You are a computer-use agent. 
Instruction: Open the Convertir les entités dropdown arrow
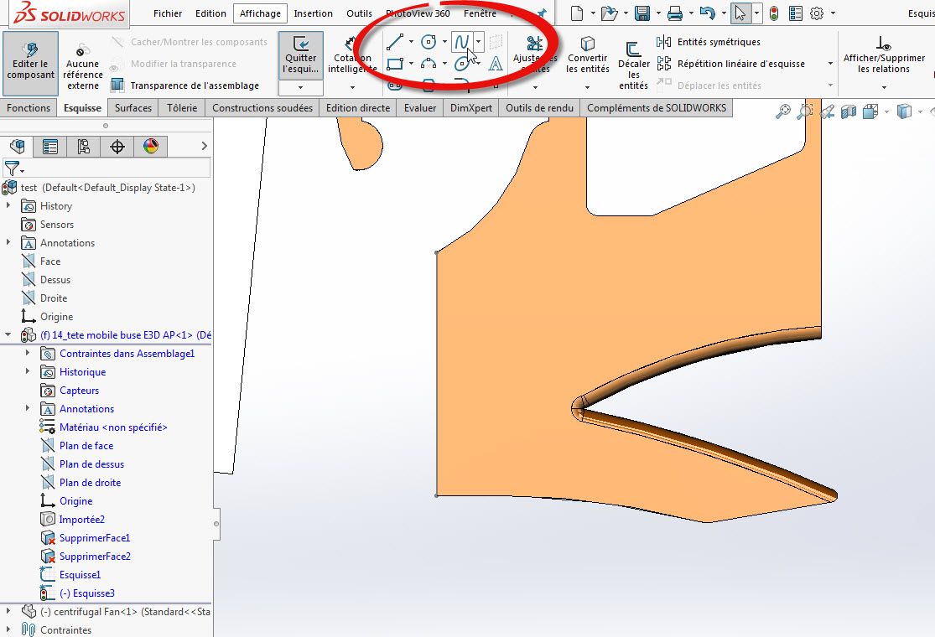pos(587,88)
